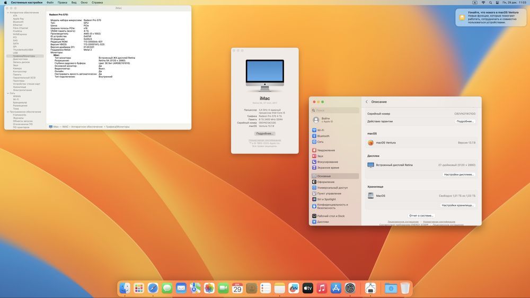Viewport: 530px width, 298px height.
Task: Open the Правка menu
Action: pos(62,2)
